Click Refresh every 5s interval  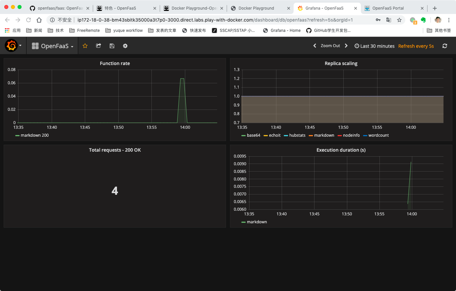point(416,46)
